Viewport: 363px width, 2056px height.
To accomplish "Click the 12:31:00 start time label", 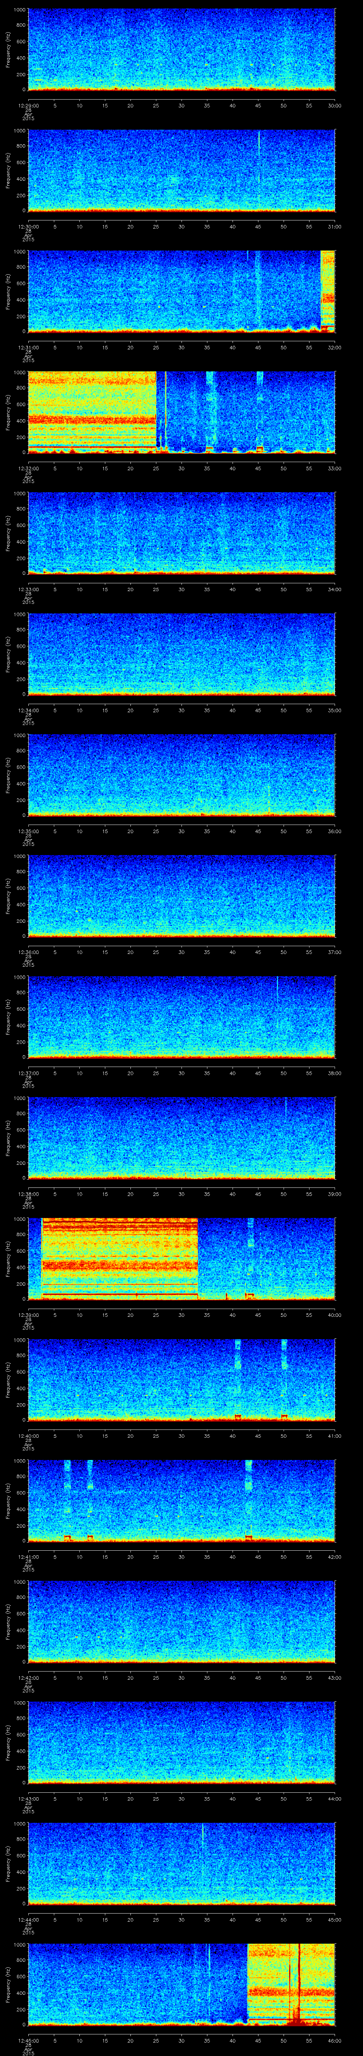I will pyautogui.click(x=28, y=347).
